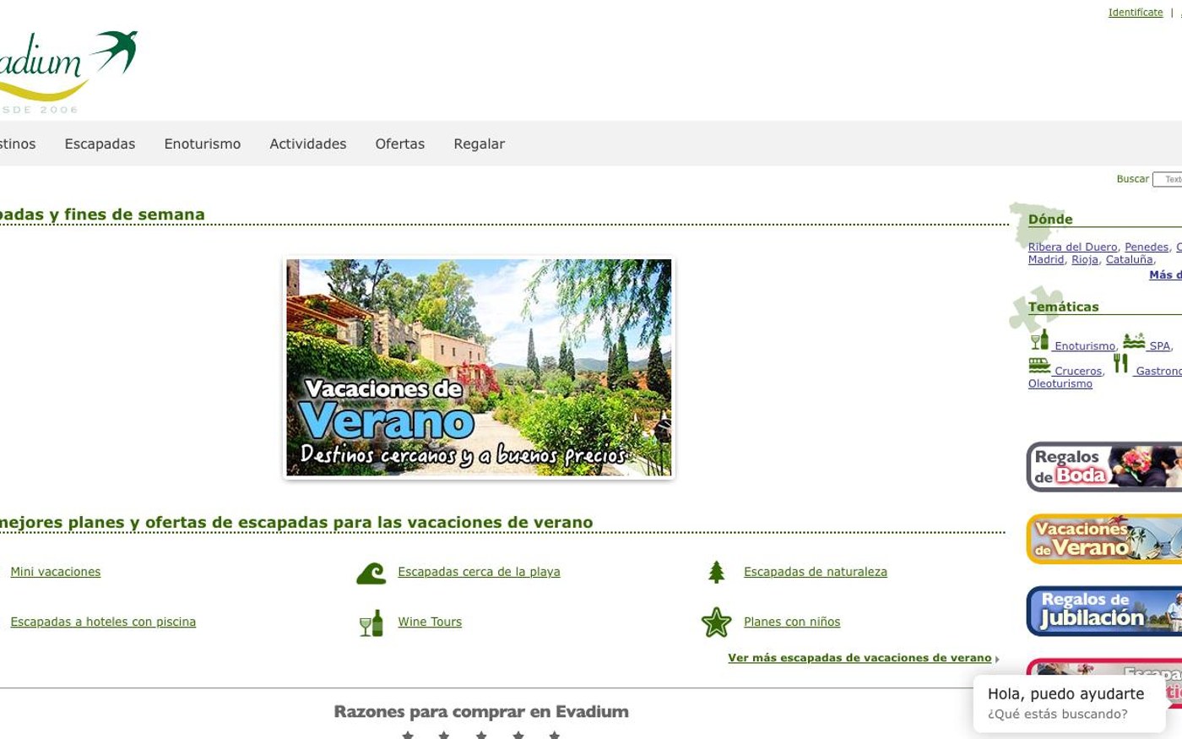Open the Destinos menu item
The height and width of the screenshot is (739, 1182).
coord(18,144)
